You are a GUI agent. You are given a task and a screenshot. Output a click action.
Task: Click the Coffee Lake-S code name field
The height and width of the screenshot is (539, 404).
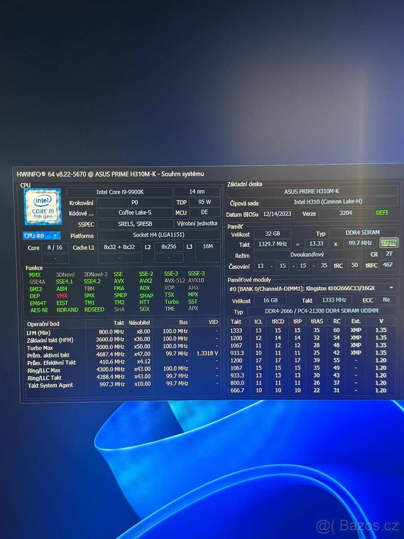click(135, 213)
